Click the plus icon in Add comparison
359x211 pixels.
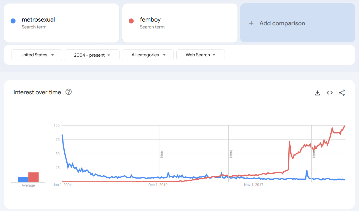251,23
